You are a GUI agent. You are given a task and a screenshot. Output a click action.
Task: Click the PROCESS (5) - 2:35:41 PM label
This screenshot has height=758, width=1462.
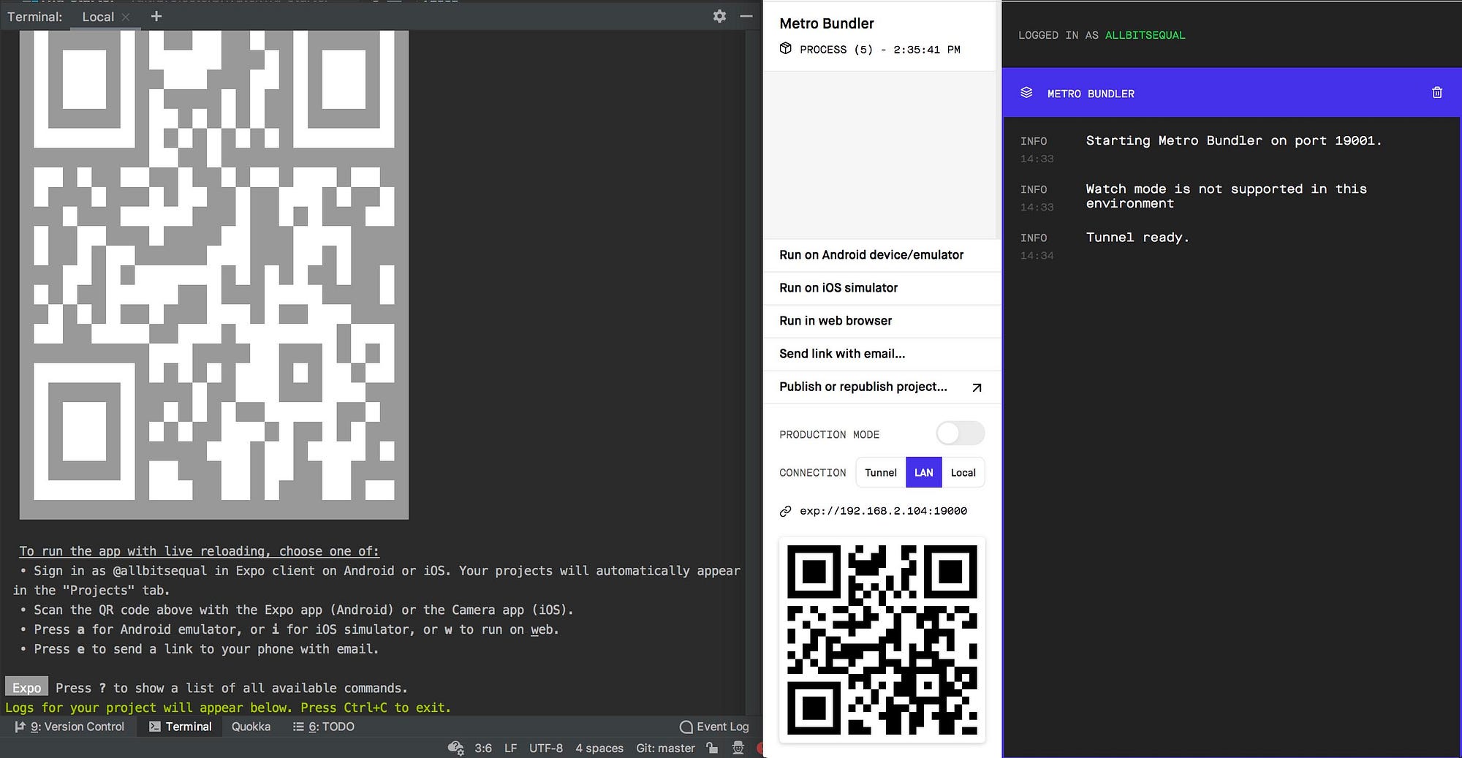[x=880, y=50]
